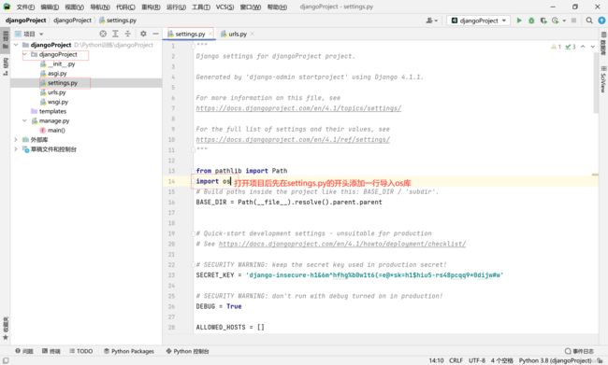The width and height of the screenshot is (608, 365).
Task: Fold the docstring at line 1
Action: [193, 46]
